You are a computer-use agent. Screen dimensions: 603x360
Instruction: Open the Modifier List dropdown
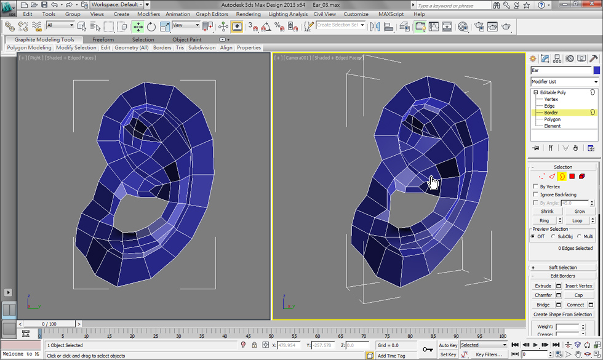point(564,82)
